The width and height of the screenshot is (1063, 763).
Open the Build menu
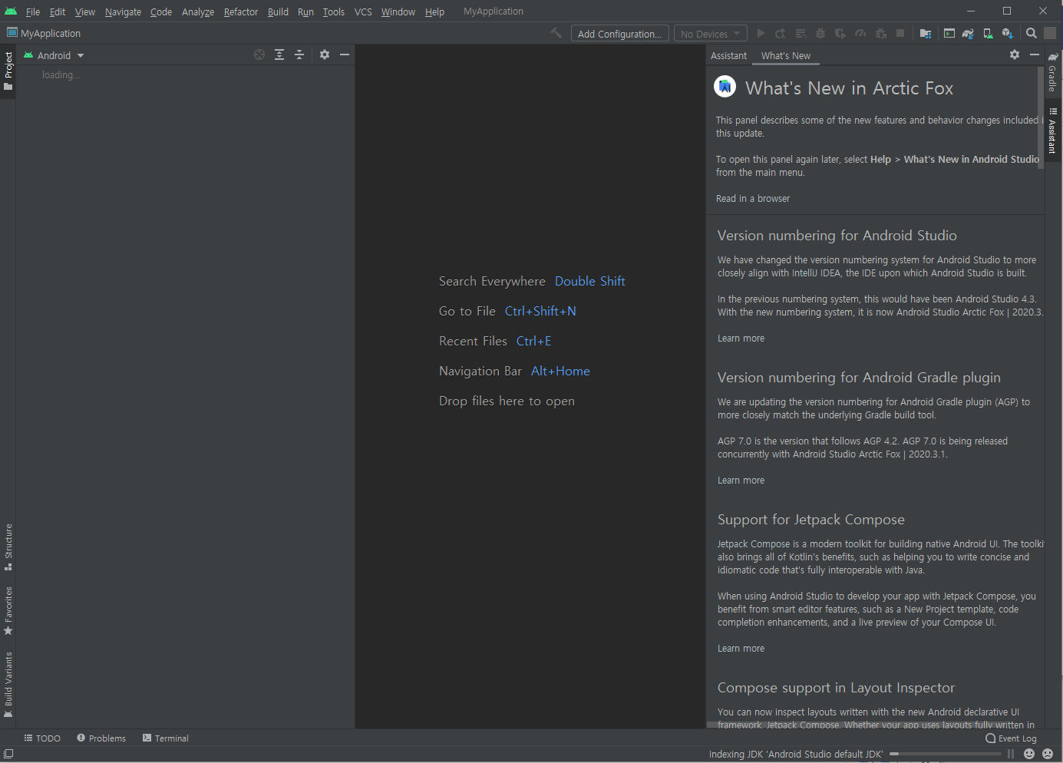click(x=278, y=12)
